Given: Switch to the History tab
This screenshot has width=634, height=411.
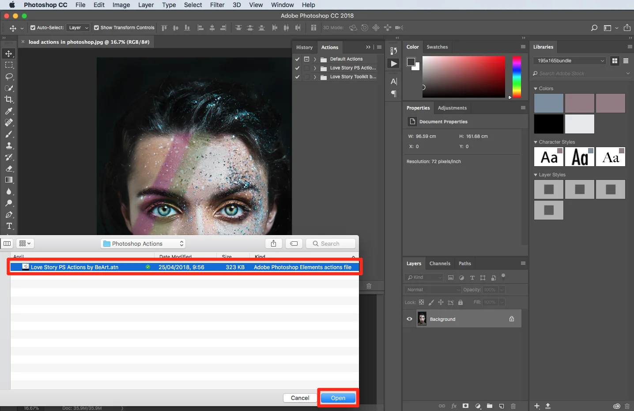Looking at the screenshot, I should pyautogui.click(x=304, y=47).
